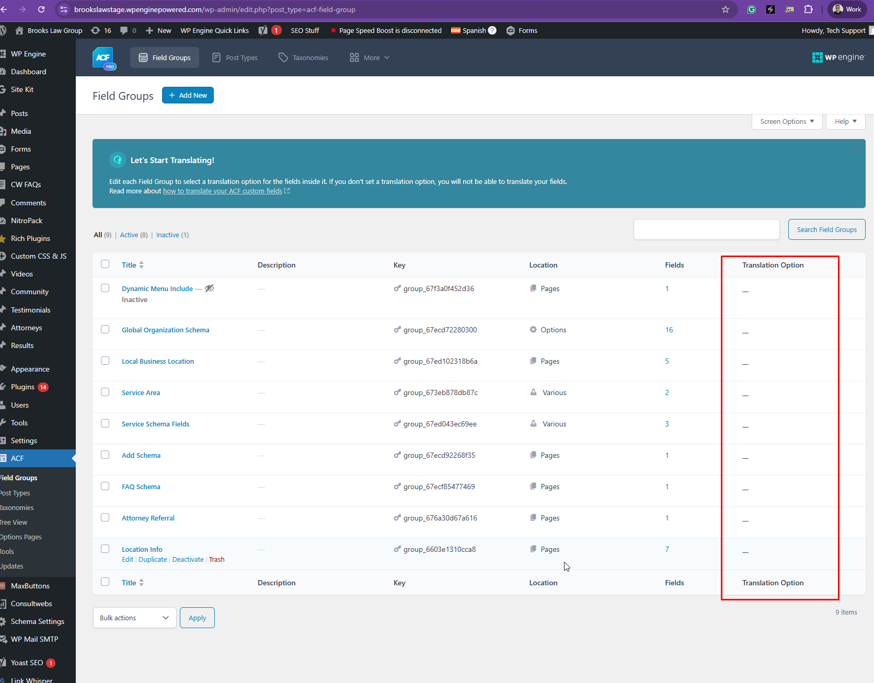Screen dimensions: 874x683
Task: Expand the Screen Options panel
Action: point(787,121)
